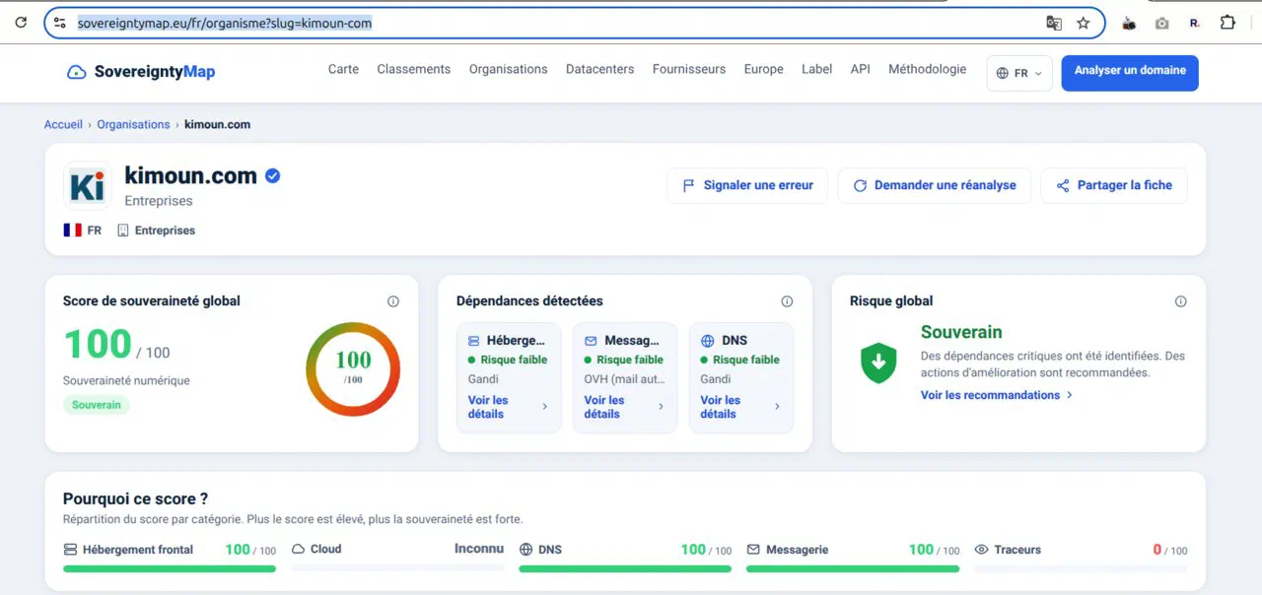
Task: Click the circular 100/100 score gauge
Action: pos(353,368)
